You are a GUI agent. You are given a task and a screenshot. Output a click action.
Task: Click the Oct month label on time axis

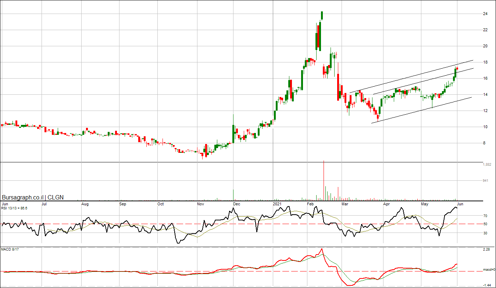(160, 204)
